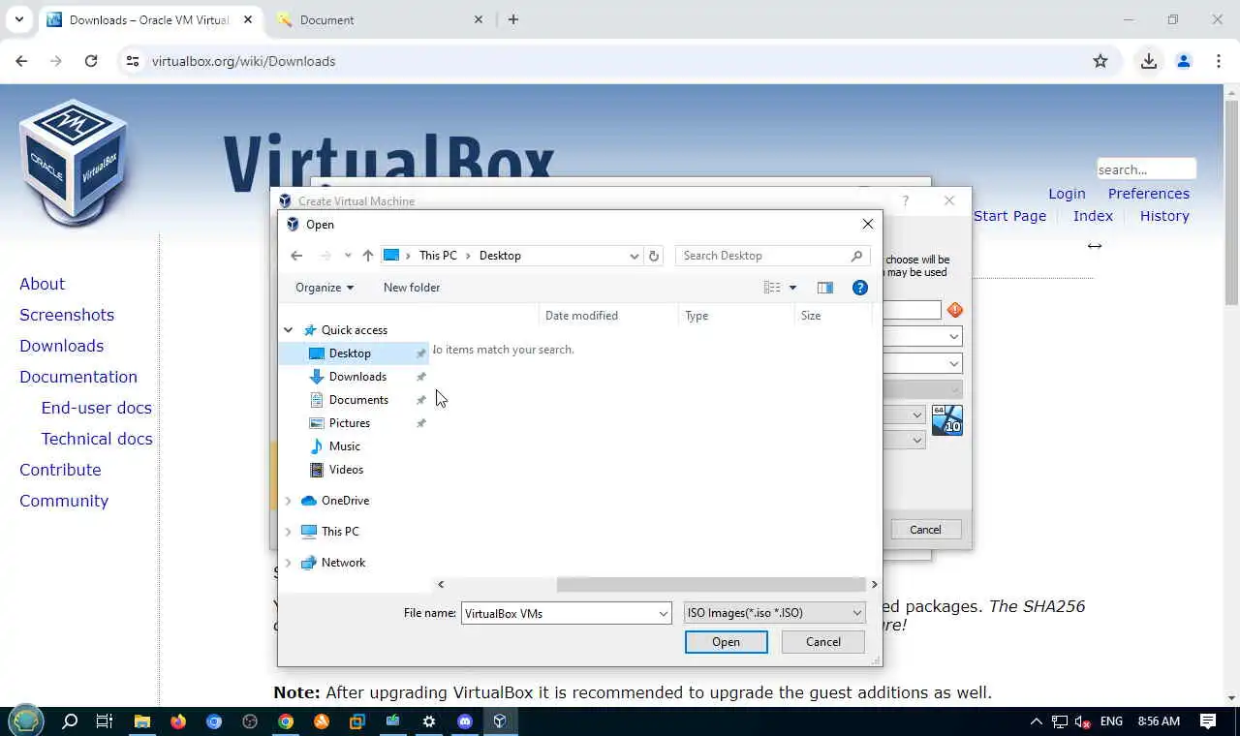Click the Windows 10 OS type icon
This screenshot has height=736, width=1240.
pyautogui.click(x=947, y=420)
